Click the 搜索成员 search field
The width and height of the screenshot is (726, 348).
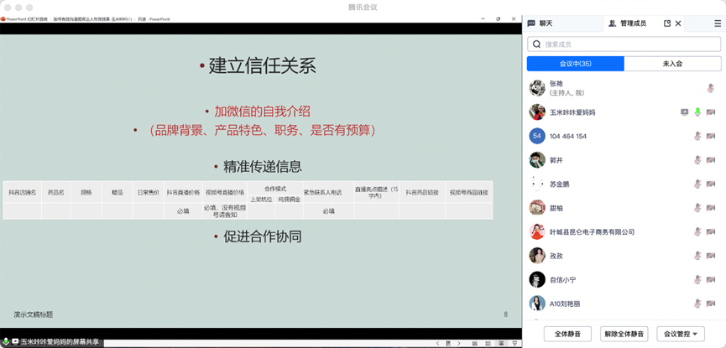point(624,44)
